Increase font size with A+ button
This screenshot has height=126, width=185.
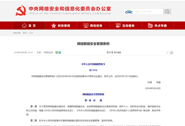[x=171, y=53]
